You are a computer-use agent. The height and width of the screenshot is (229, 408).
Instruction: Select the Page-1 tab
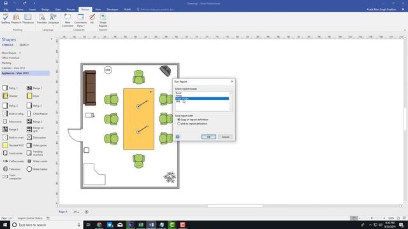[62, 212]
